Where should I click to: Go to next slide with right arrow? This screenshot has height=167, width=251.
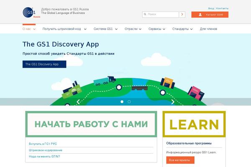click(x=173, y=102)
